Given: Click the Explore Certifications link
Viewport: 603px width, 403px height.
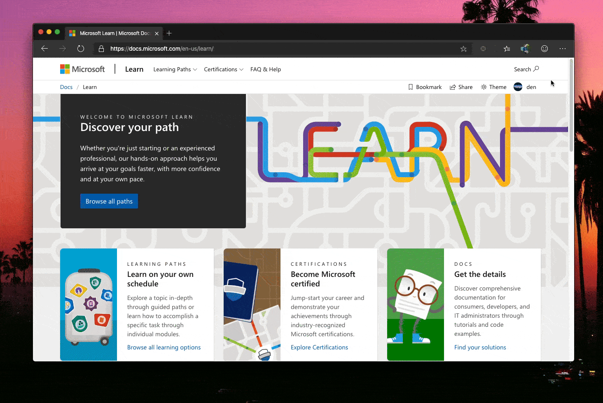Looking at the screenshot, I should point(319,347).
